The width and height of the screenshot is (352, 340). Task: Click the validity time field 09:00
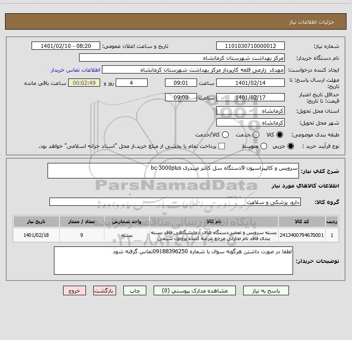click(x=181, y=97)
